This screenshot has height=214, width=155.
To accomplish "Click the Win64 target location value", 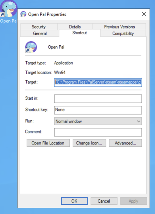I will tap(60, 72).
